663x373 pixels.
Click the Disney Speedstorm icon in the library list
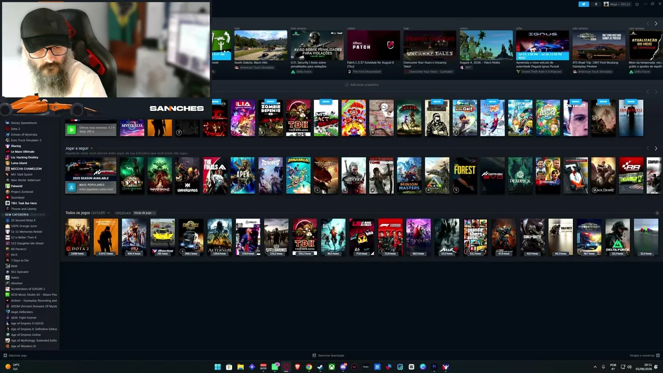click(x=7, y=123)
